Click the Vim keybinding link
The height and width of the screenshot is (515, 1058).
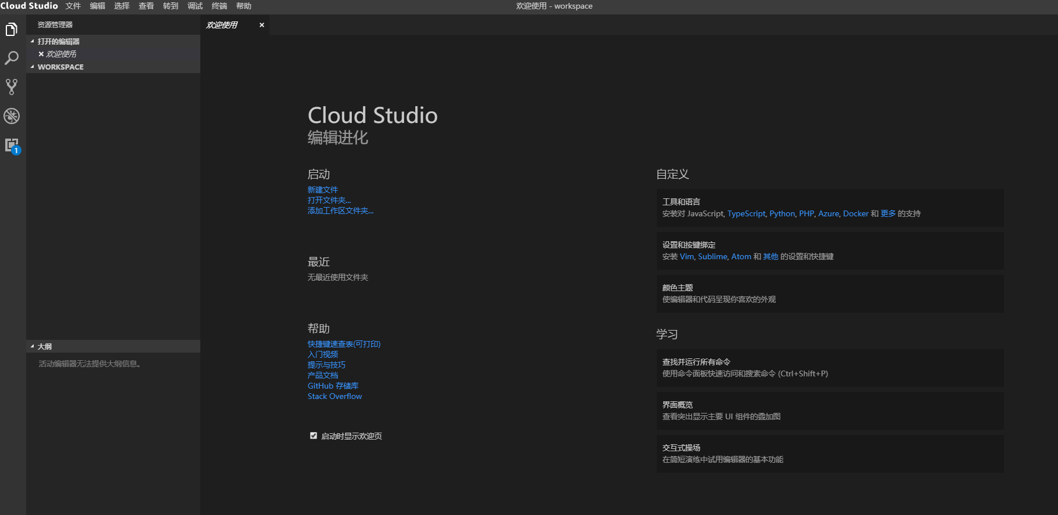687,256
